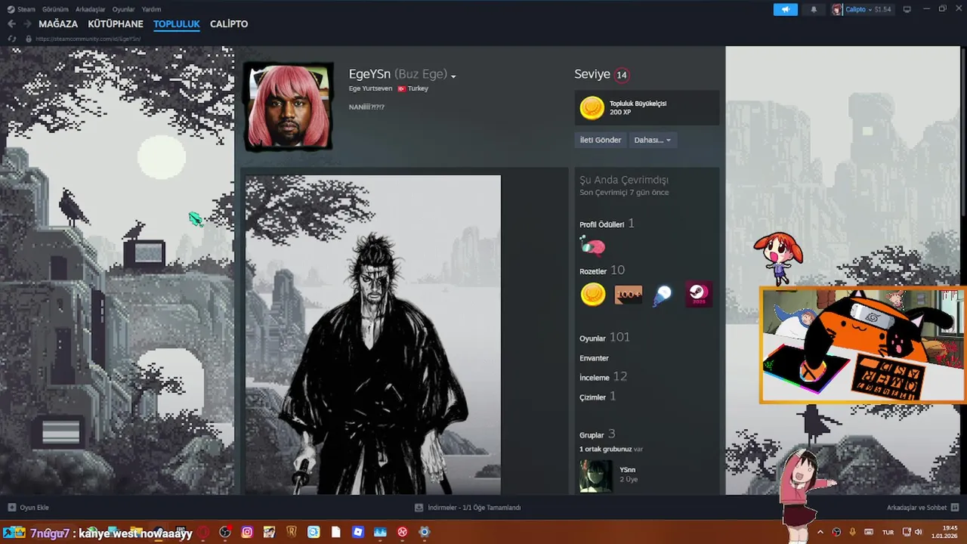Click the level 14 badge circle
This screenshot has height=544, width=967.
point(621,75)
